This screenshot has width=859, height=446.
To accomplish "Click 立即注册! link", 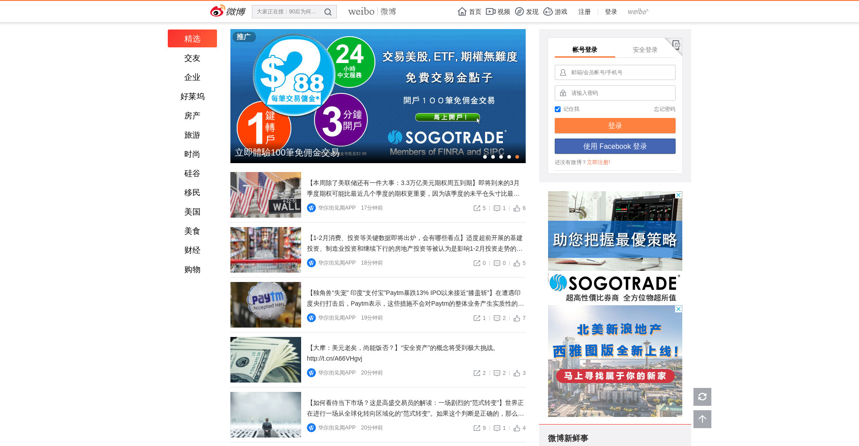I will (599, 162).
